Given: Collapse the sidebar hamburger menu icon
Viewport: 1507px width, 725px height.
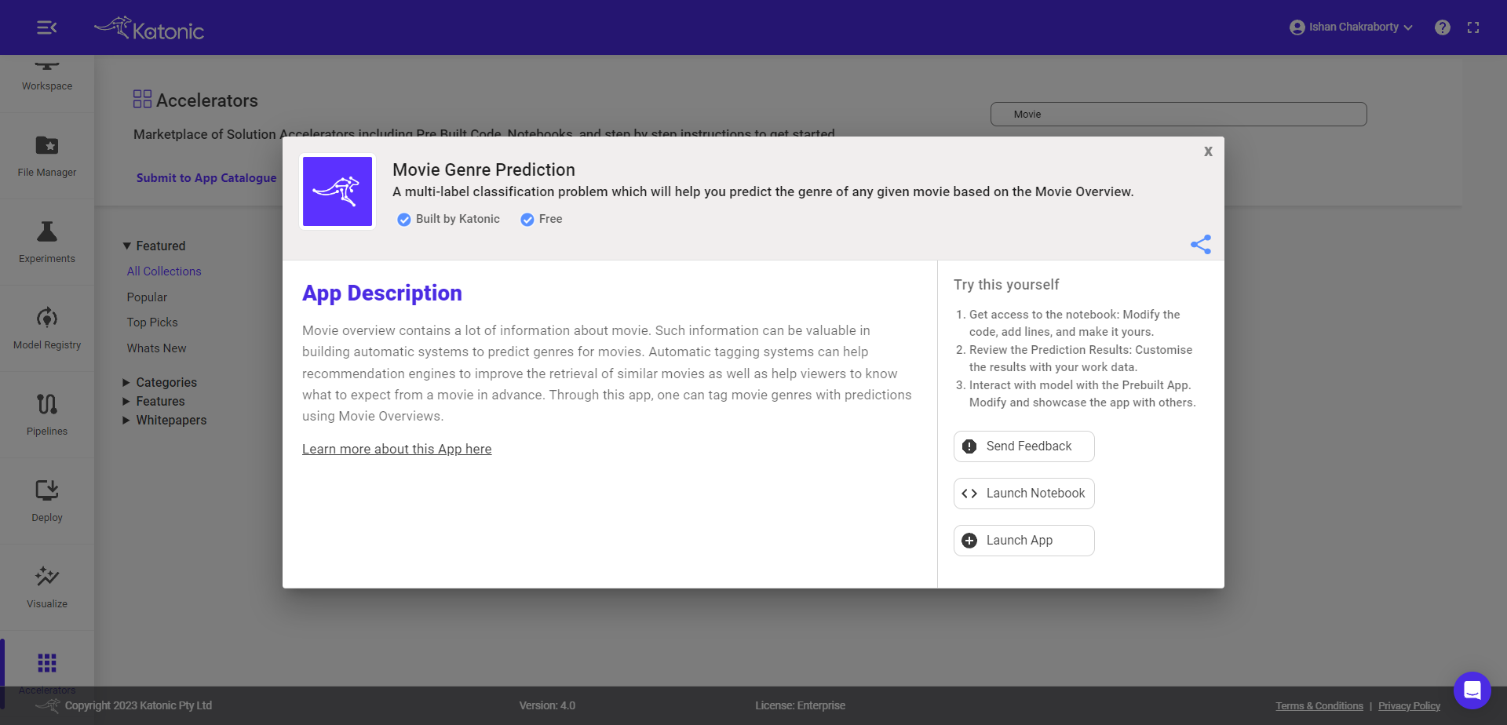Looking at the screenshot, I should point(46,27).
